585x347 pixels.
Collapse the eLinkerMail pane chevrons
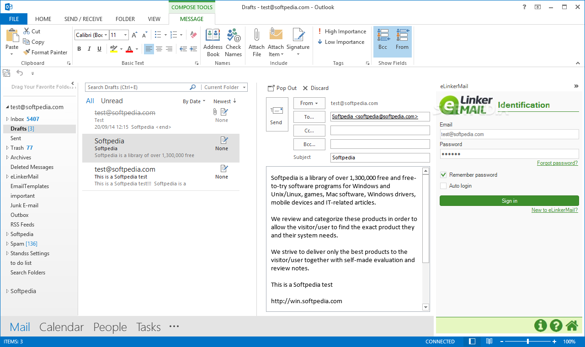(576, 86)
